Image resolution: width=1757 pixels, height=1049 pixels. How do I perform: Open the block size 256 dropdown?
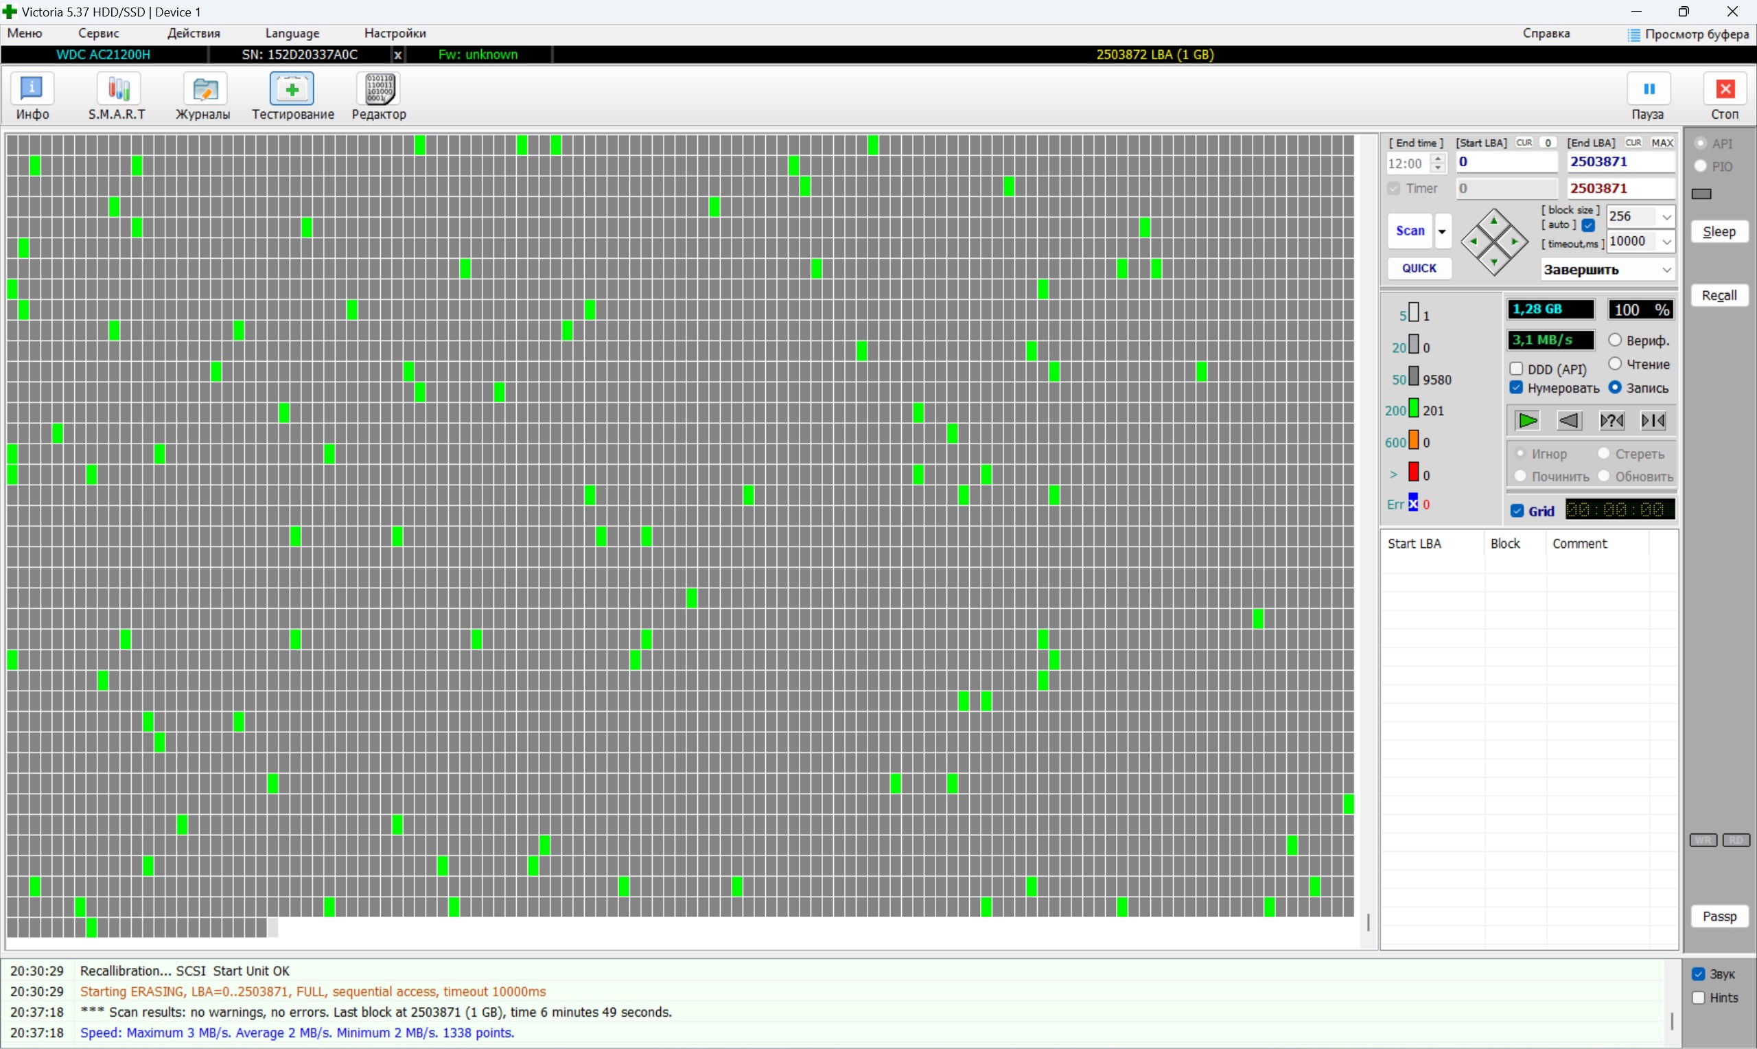1667,217
